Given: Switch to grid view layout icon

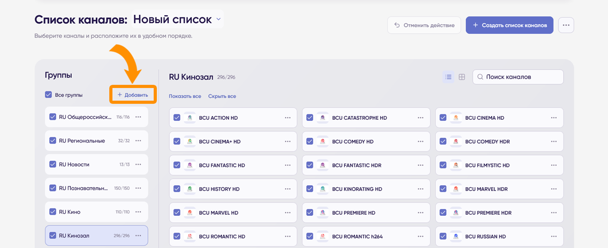Looking at the screenshot, I should tap(462, 77).
